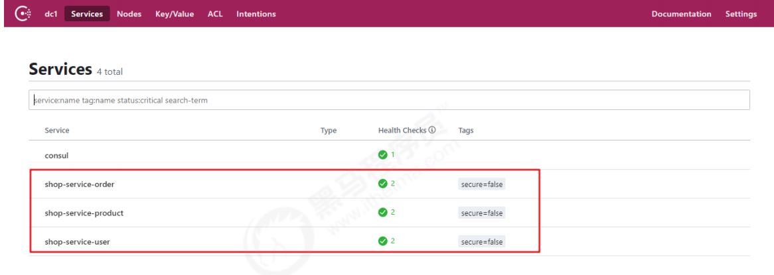Click the Type column header
Viewport: 774px width, 275px height.
click(x=329, y=130)
